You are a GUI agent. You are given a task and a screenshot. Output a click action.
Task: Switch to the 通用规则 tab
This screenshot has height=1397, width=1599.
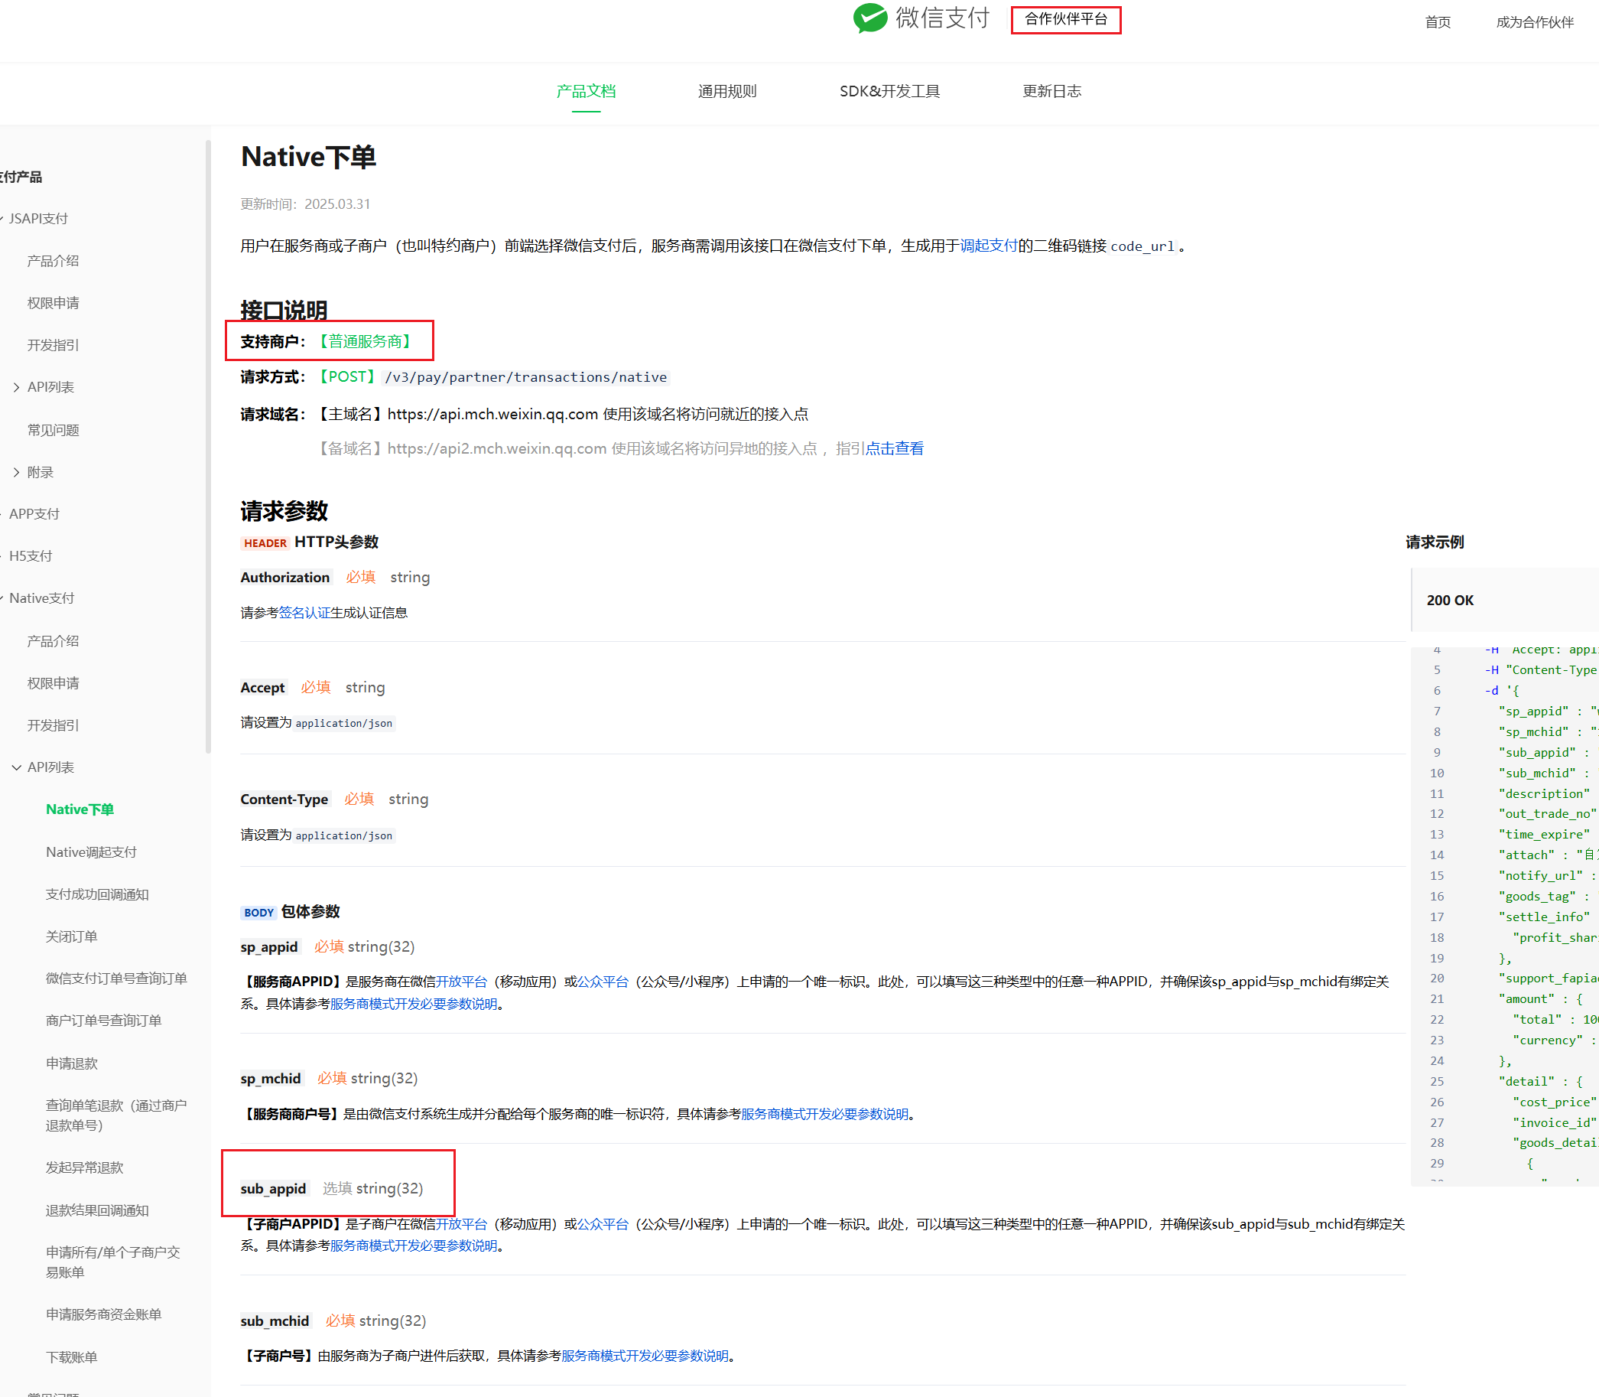tap(727, 91)
